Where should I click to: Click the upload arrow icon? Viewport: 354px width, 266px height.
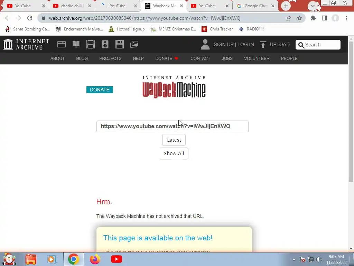coord(263,44)
